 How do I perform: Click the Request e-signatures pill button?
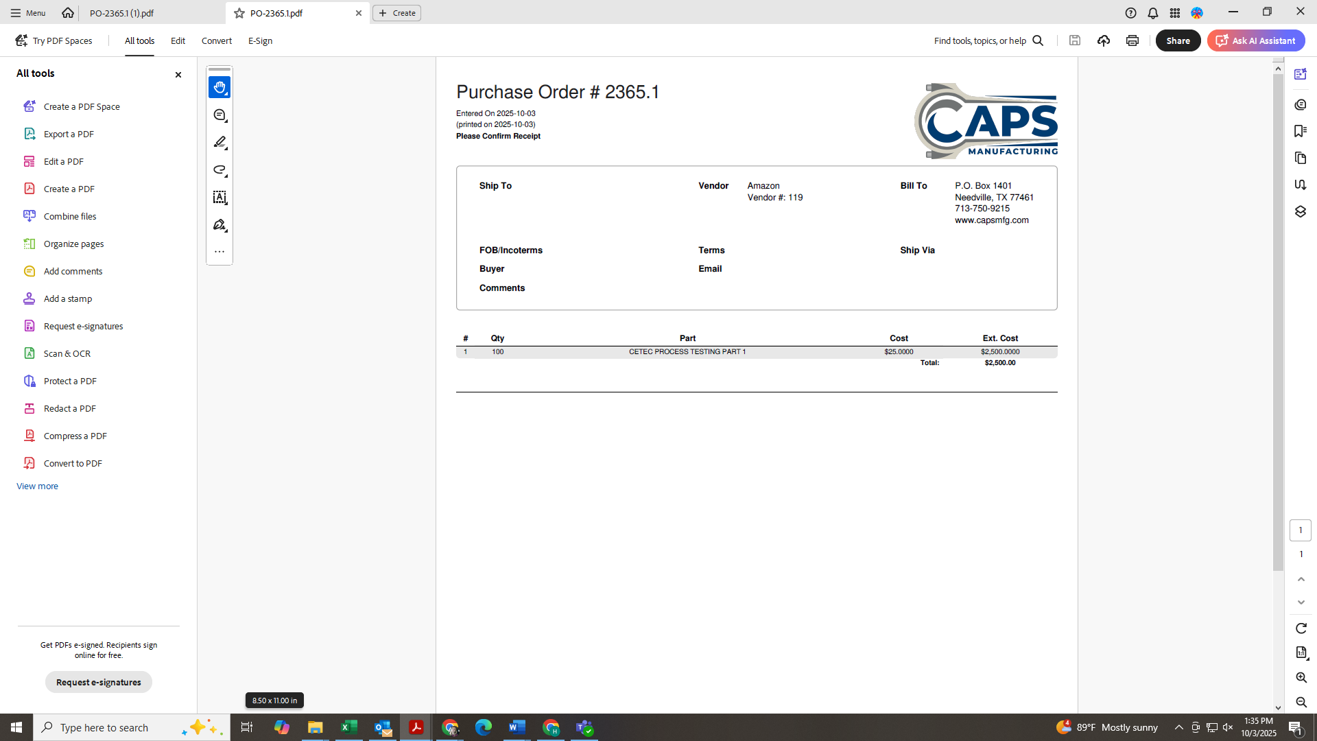click(99, 682)
